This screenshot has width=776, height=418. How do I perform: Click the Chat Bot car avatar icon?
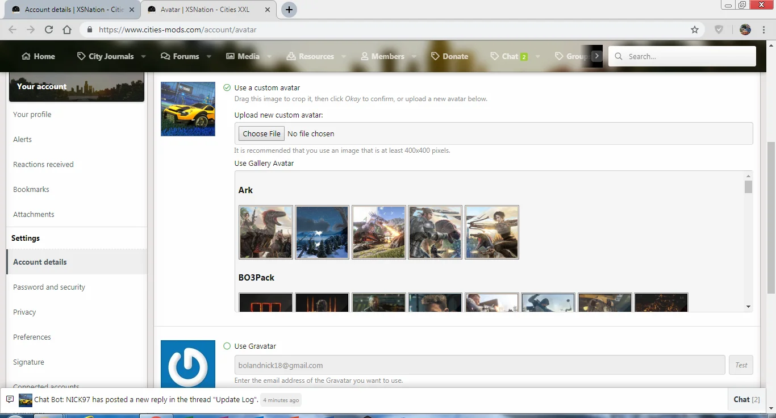[x=26, y=400]
